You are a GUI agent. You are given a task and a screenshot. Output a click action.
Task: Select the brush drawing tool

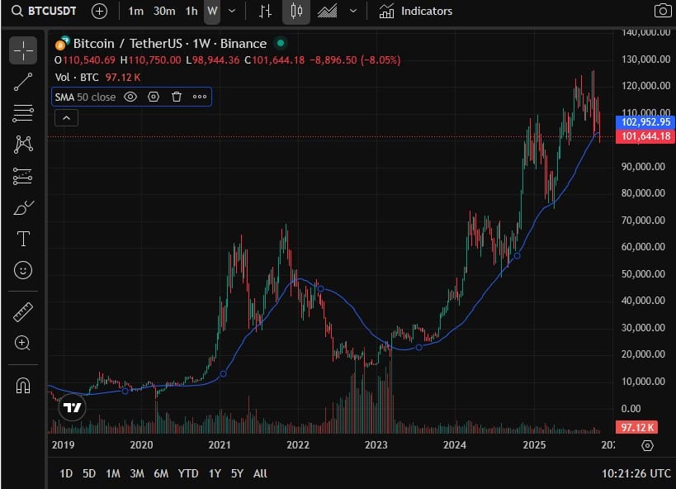(x=23, y=207)
